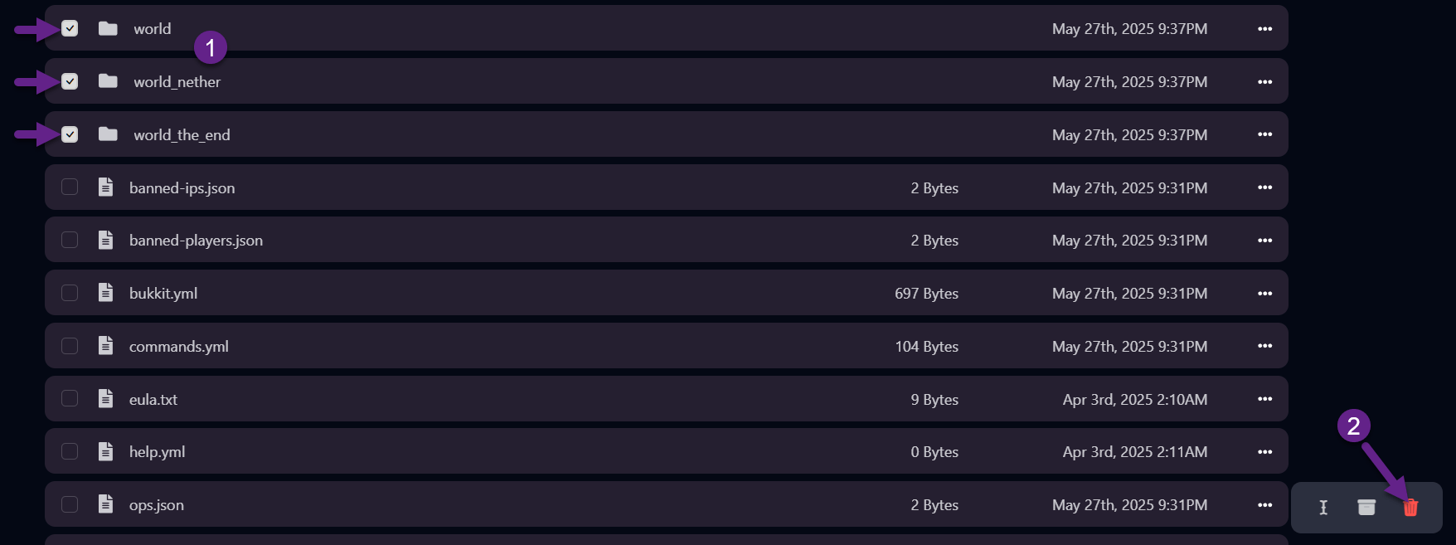The height and width of the screenshot is (545, 1456).
Task: Click the world_the_end folder icon
Action: (108, 134)
